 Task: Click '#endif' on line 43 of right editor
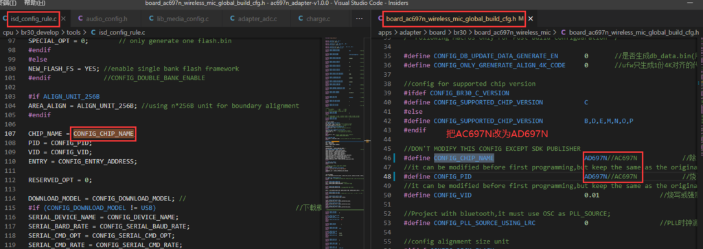pyautogui.click(x=415, y=130)
